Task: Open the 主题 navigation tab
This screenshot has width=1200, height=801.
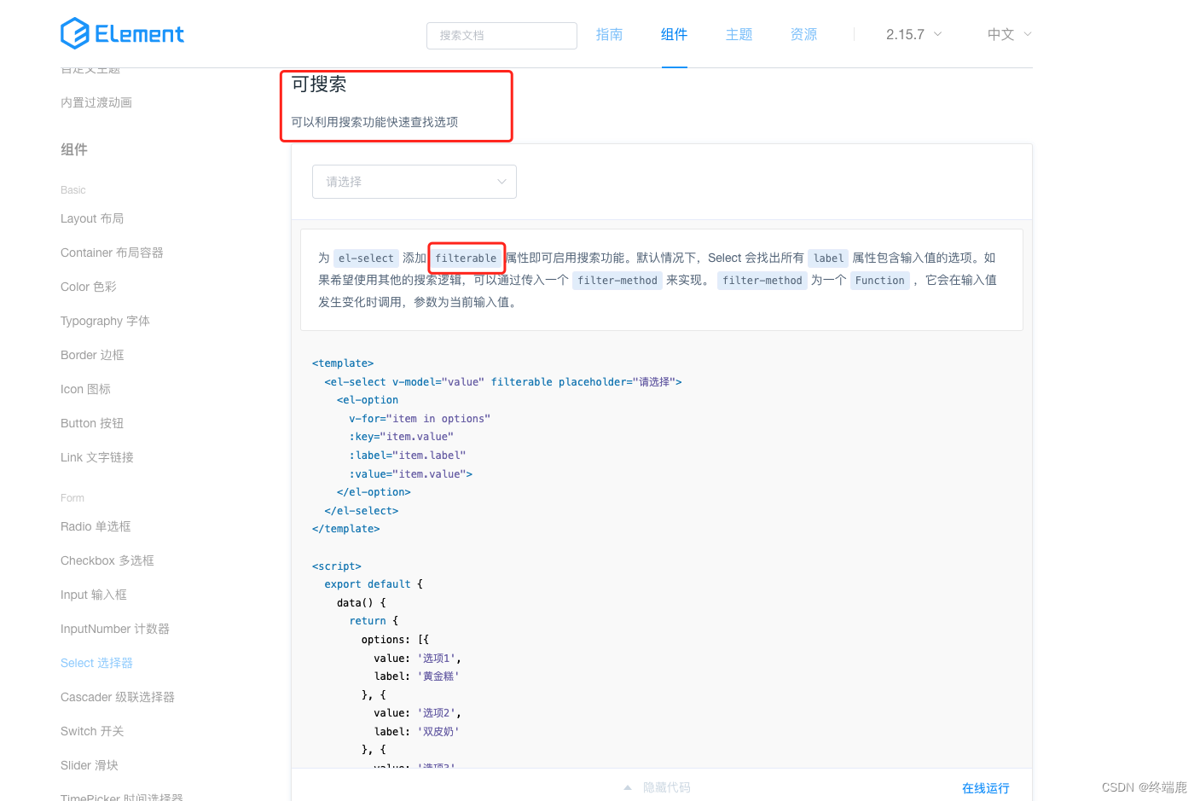Action: tap(739, 34)
